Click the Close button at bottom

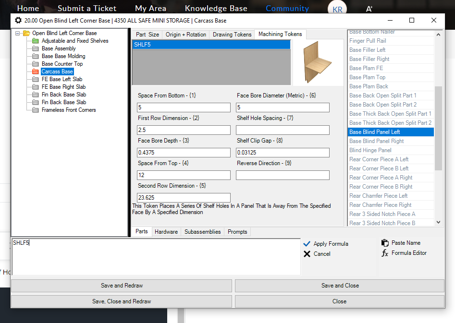tap(340, 301)
